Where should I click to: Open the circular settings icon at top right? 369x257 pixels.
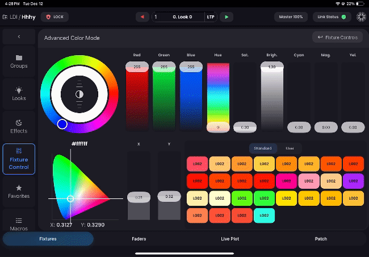point(361,17)
